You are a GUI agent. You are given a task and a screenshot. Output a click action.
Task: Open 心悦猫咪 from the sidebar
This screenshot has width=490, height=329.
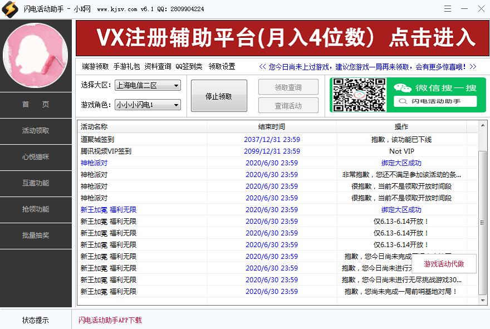pos(36,158)
